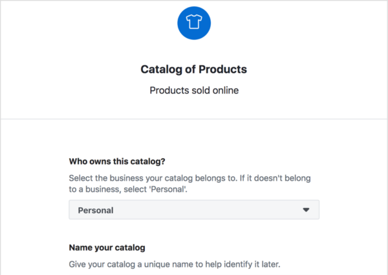Click the word 'Name' in catalog naming label
Image resolution: width=388 pixels, height=275 pixels.
click(79, 248)
